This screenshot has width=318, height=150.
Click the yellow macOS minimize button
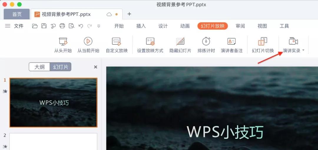pyautogui.click(x=12, y=4)
